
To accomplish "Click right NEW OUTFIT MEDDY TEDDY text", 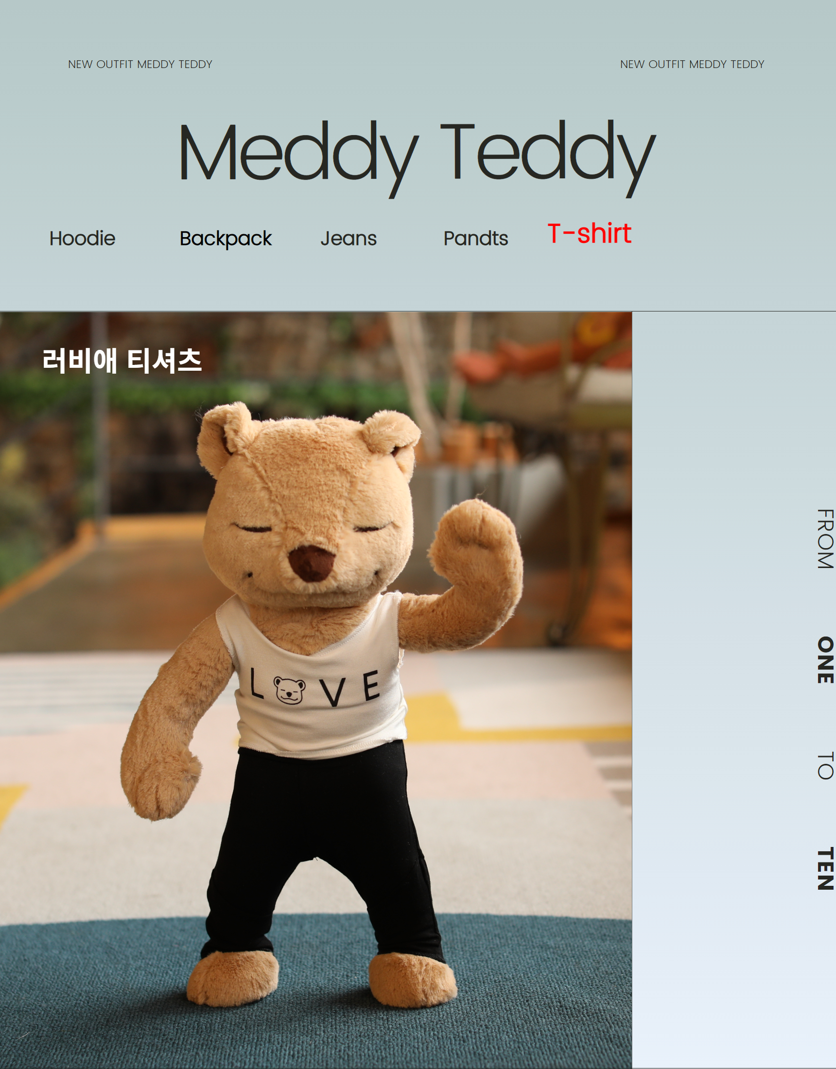I will click(x=692, y=64).
